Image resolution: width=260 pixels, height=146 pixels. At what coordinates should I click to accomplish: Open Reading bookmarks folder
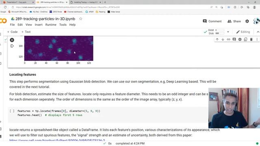point(100,12)
